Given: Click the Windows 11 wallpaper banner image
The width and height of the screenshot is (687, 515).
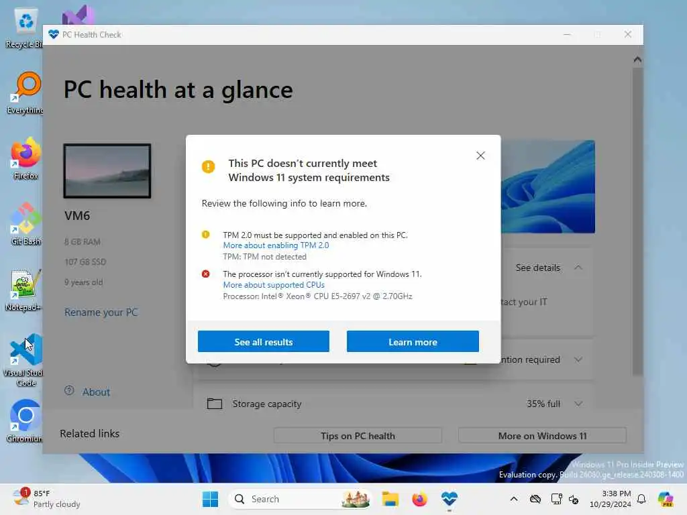Looking at the screenshot, I should 547,186.
